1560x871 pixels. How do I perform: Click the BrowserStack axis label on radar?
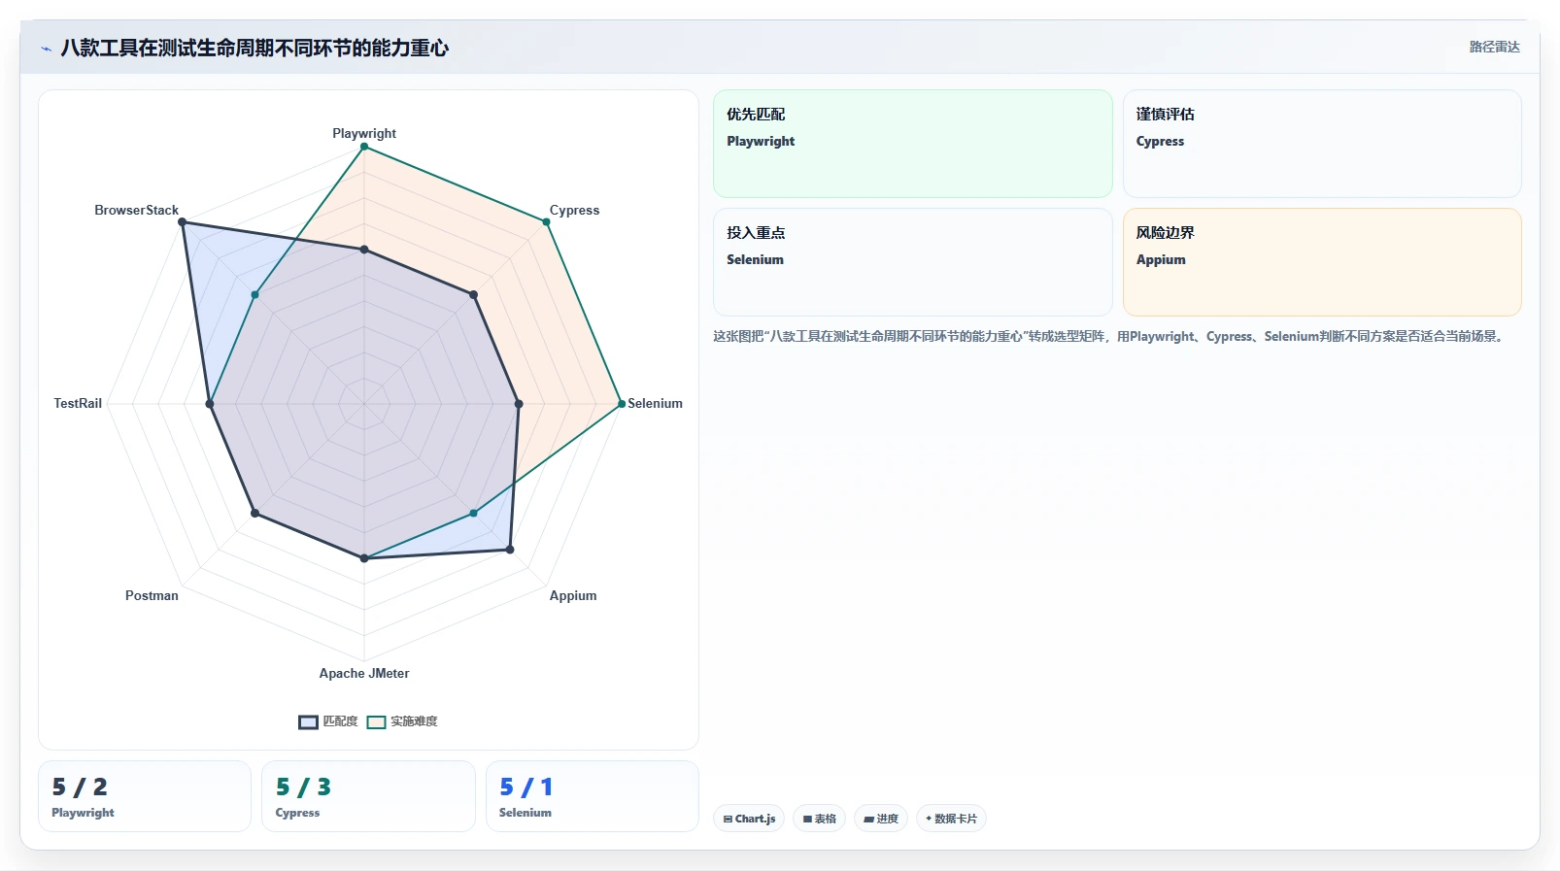pyautogui.click(x=136, y=210)
